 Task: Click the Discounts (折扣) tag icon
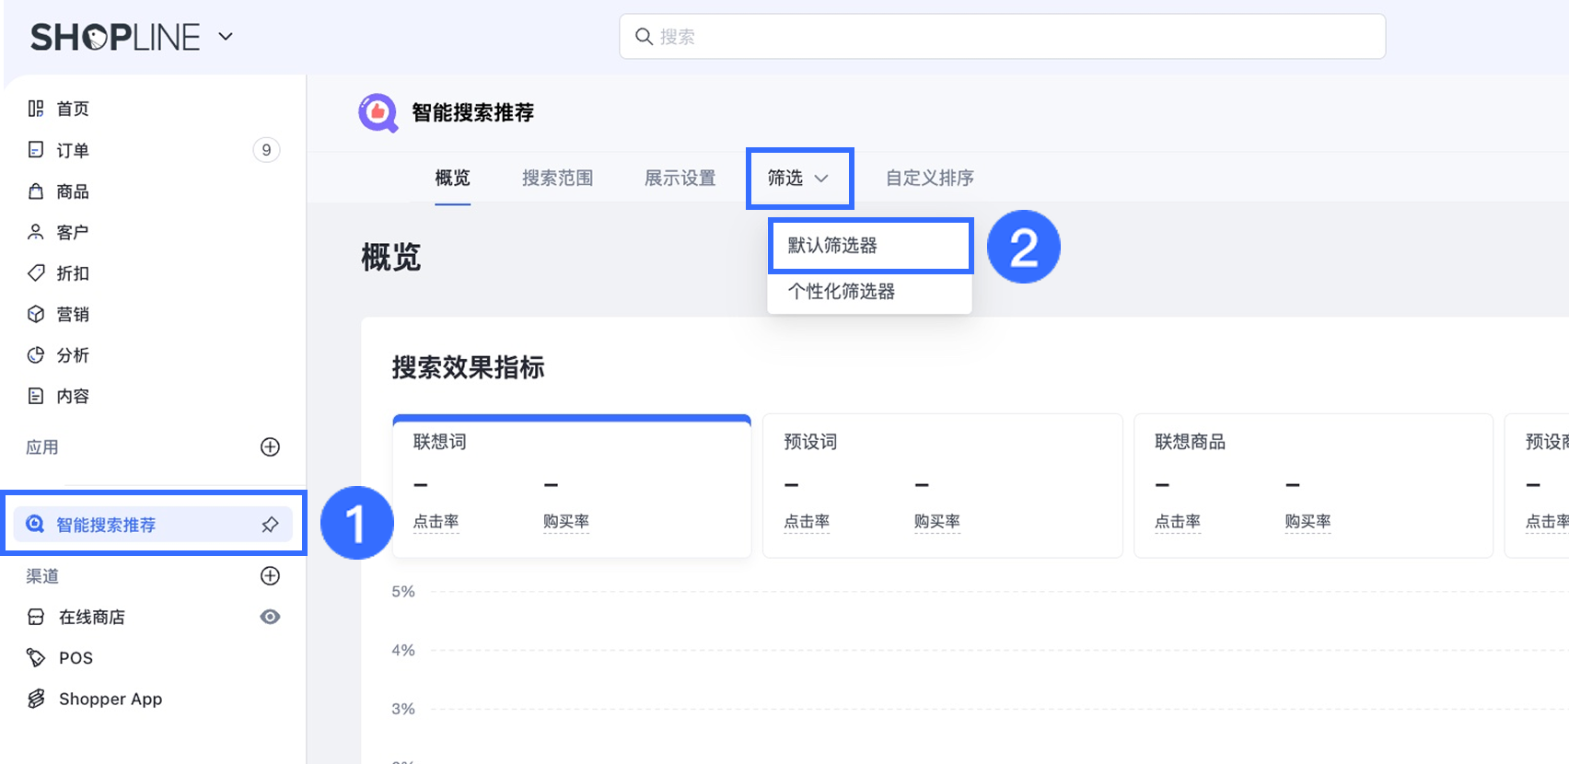[36, 273]
